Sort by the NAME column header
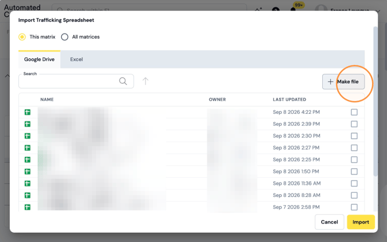The height and width of the screenshot is (242, 387). click(47, 99)
